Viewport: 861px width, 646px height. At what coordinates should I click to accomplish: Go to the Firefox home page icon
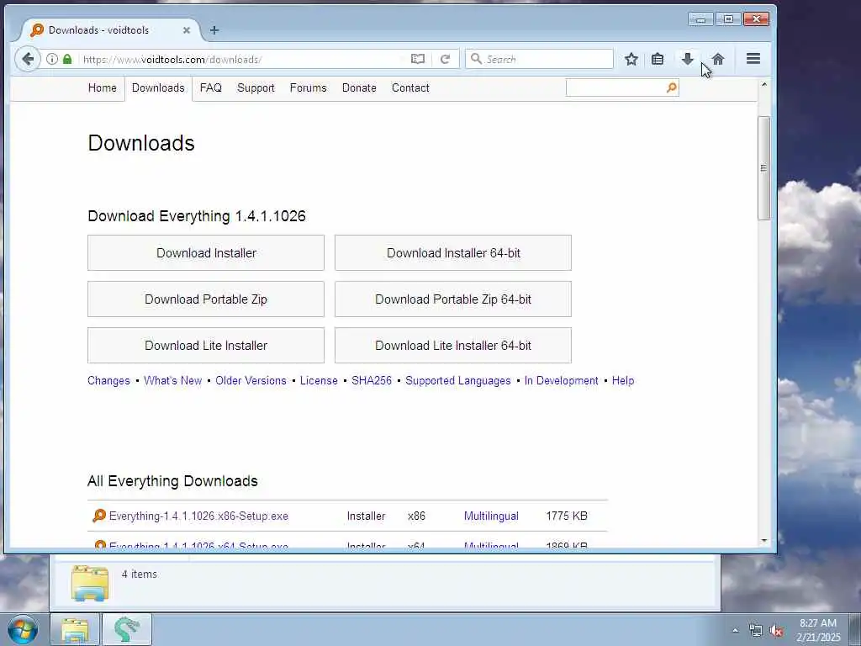coord(718,59)
